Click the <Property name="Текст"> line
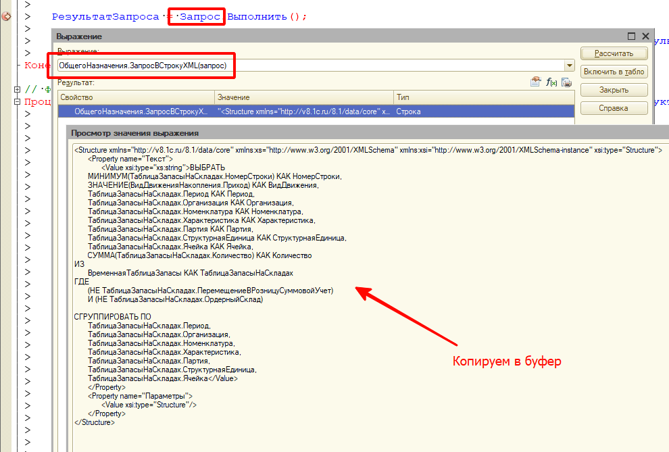 (130, 159)
